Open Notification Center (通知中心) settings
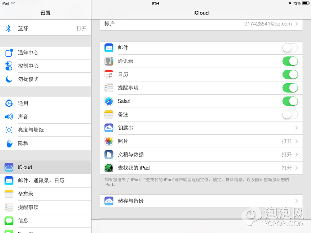Image resolution: width=311 pixels, height=233 pixels. [46, 53]
